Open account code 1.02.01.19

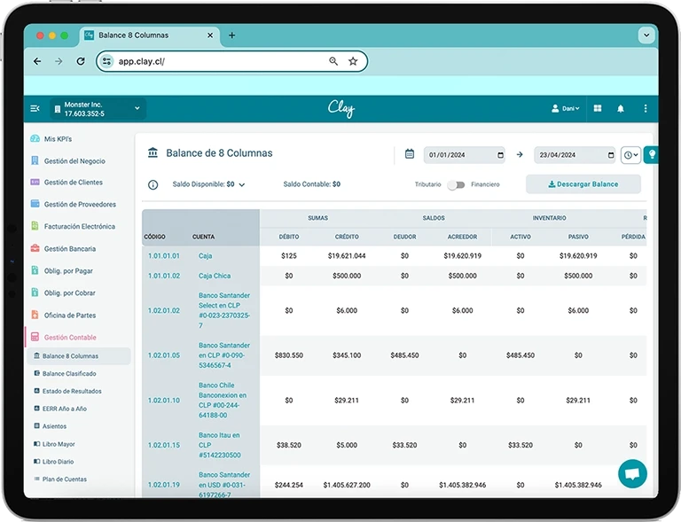(x=164, y=485)
